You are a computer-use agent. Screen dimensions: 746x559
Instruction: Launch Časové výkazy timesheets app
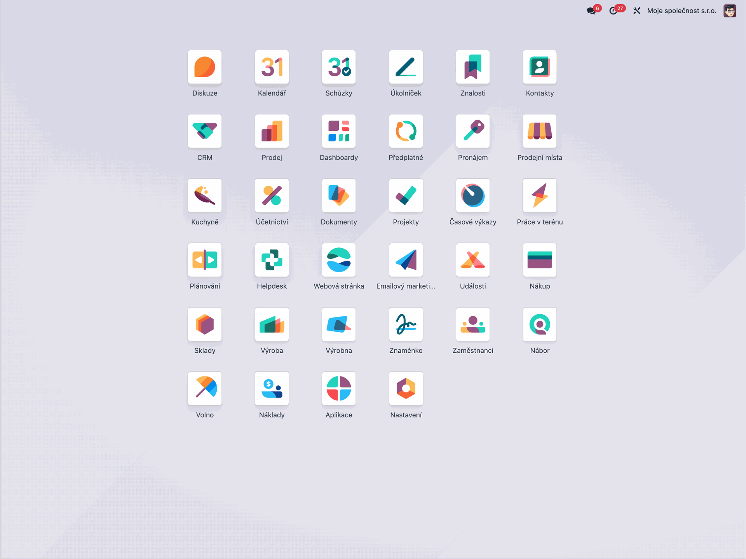pos(472,195)
